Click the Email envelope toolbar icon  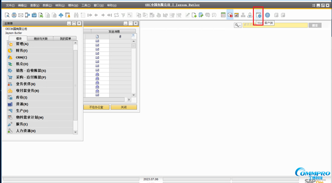pyautogui.click(x=21, y=15)
